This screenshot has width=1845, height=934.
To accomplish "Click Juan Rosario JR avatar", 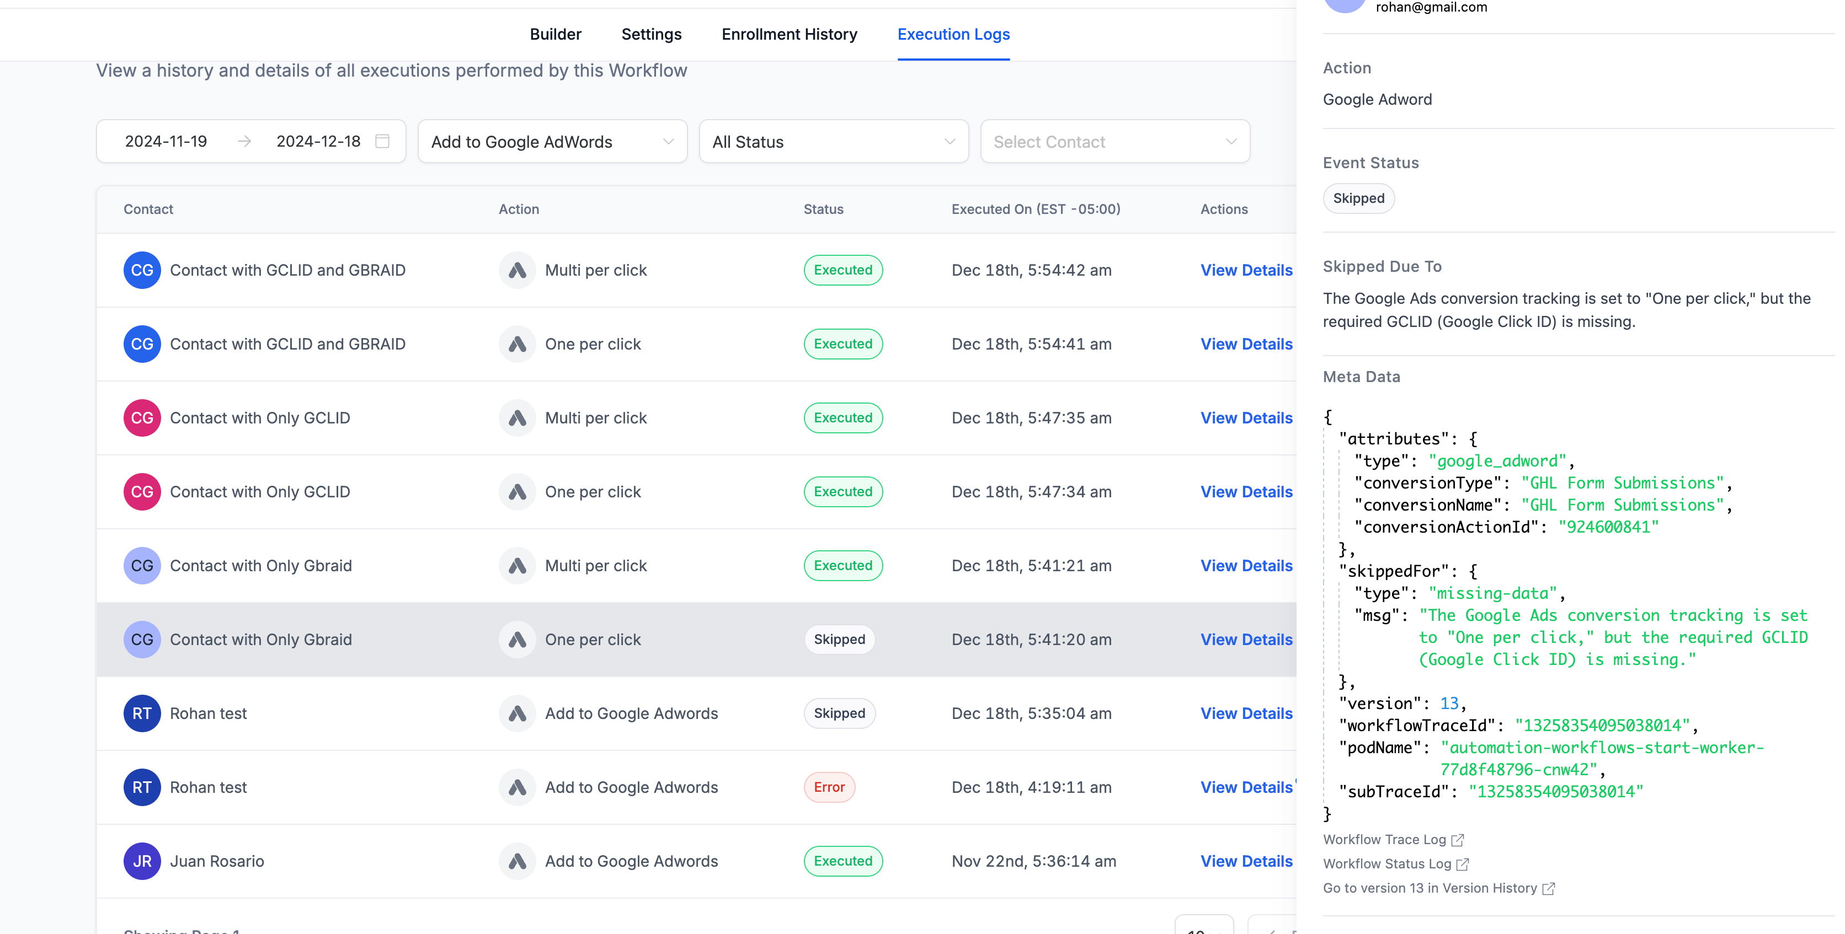I will point(142,861).
